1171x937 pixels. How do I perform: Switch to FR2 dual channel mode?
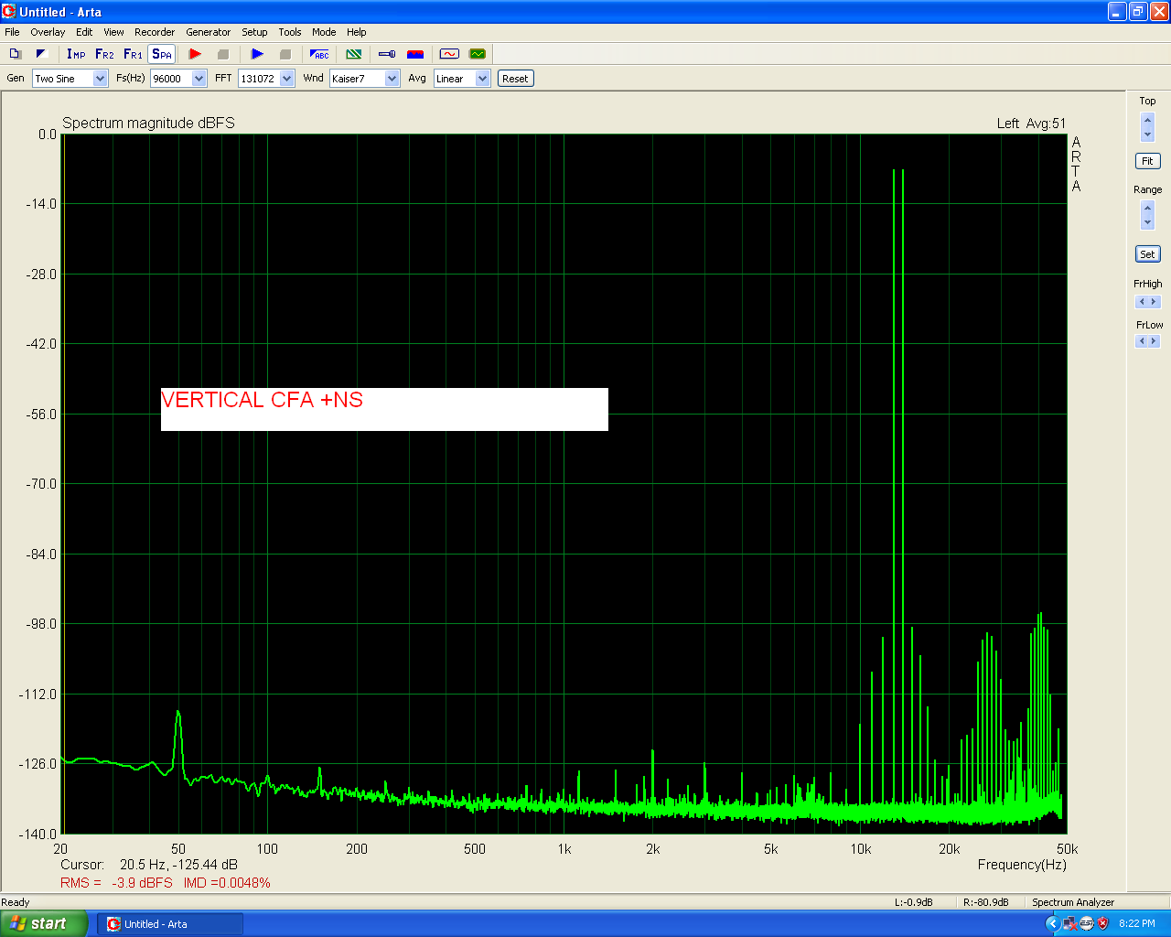coord(105,54)
